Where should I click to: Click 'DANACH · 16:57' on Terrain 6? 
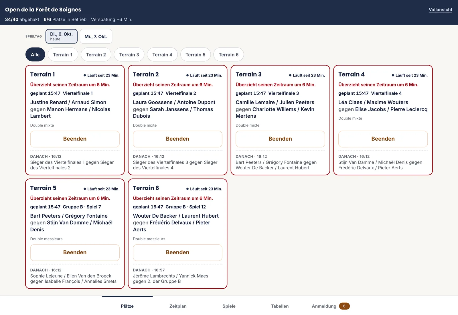click(149, 270)
